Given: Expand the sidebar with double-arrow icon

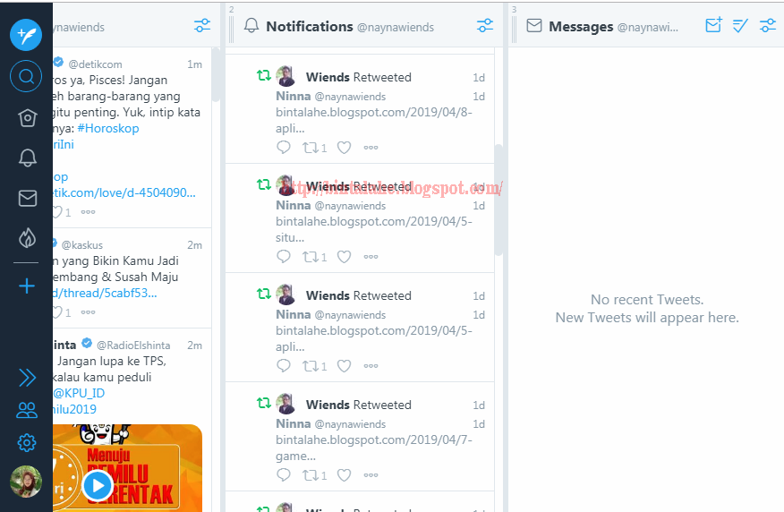Looking at the screenshot, I should pos(27,378).
